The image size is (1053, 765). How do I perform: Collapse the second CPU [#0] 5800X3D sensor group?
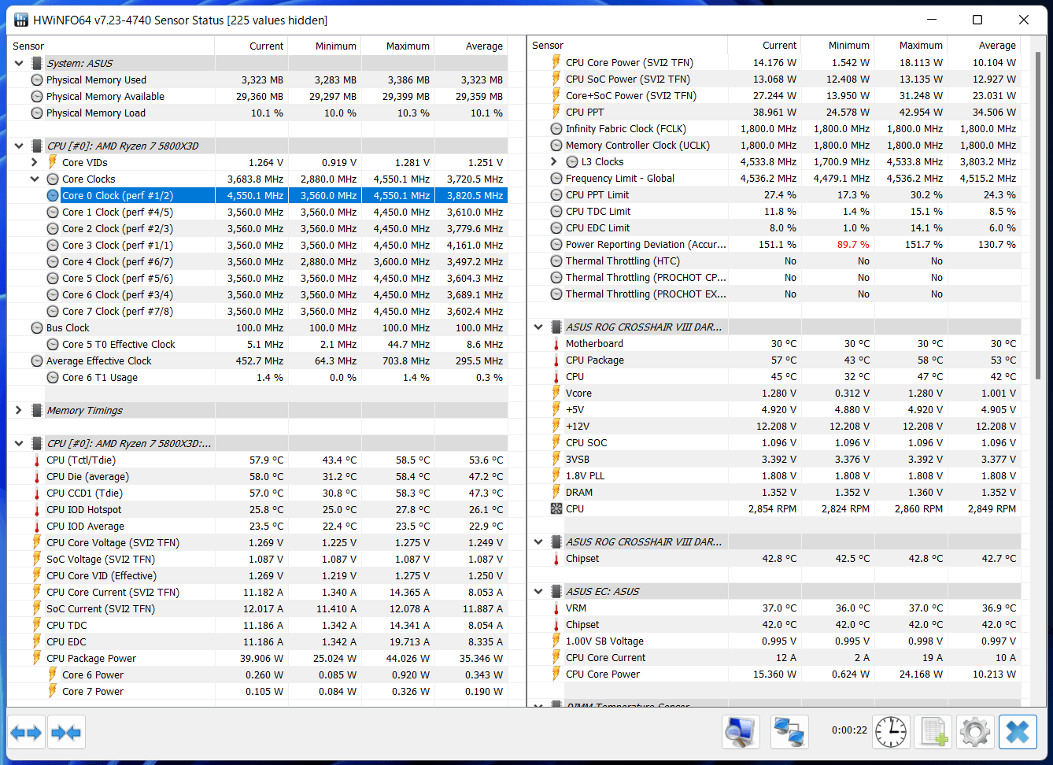click(19, 443)
